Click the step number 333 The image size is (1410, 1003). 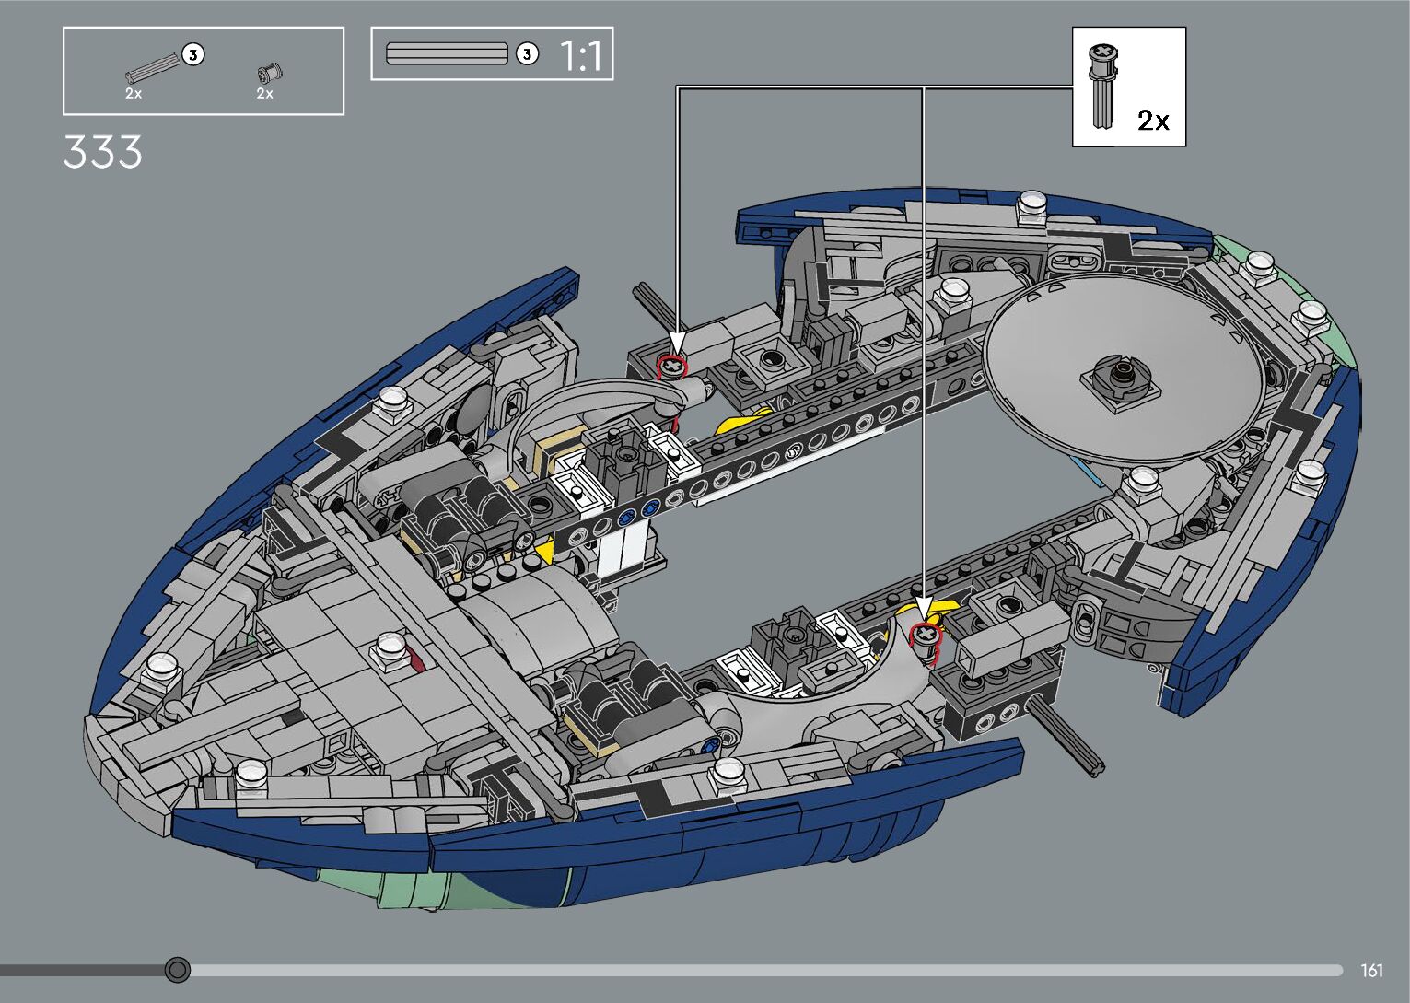coord(103,152)
